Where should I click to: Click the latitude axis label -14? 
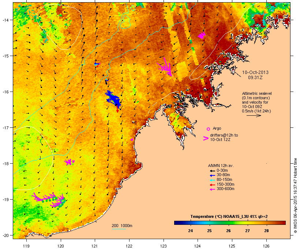pyautogui.click(x=5, y=20)
